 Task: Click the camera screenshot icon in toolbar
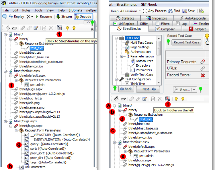(201, 11)
